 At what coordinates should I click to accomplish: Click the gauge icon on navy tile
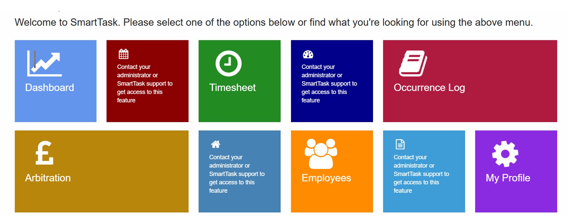[308, 54]
